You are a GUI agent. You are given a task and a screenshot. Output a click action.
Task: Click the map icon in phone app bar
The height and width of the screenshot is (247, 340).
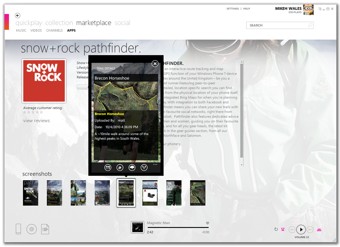[x=108, y=167]
